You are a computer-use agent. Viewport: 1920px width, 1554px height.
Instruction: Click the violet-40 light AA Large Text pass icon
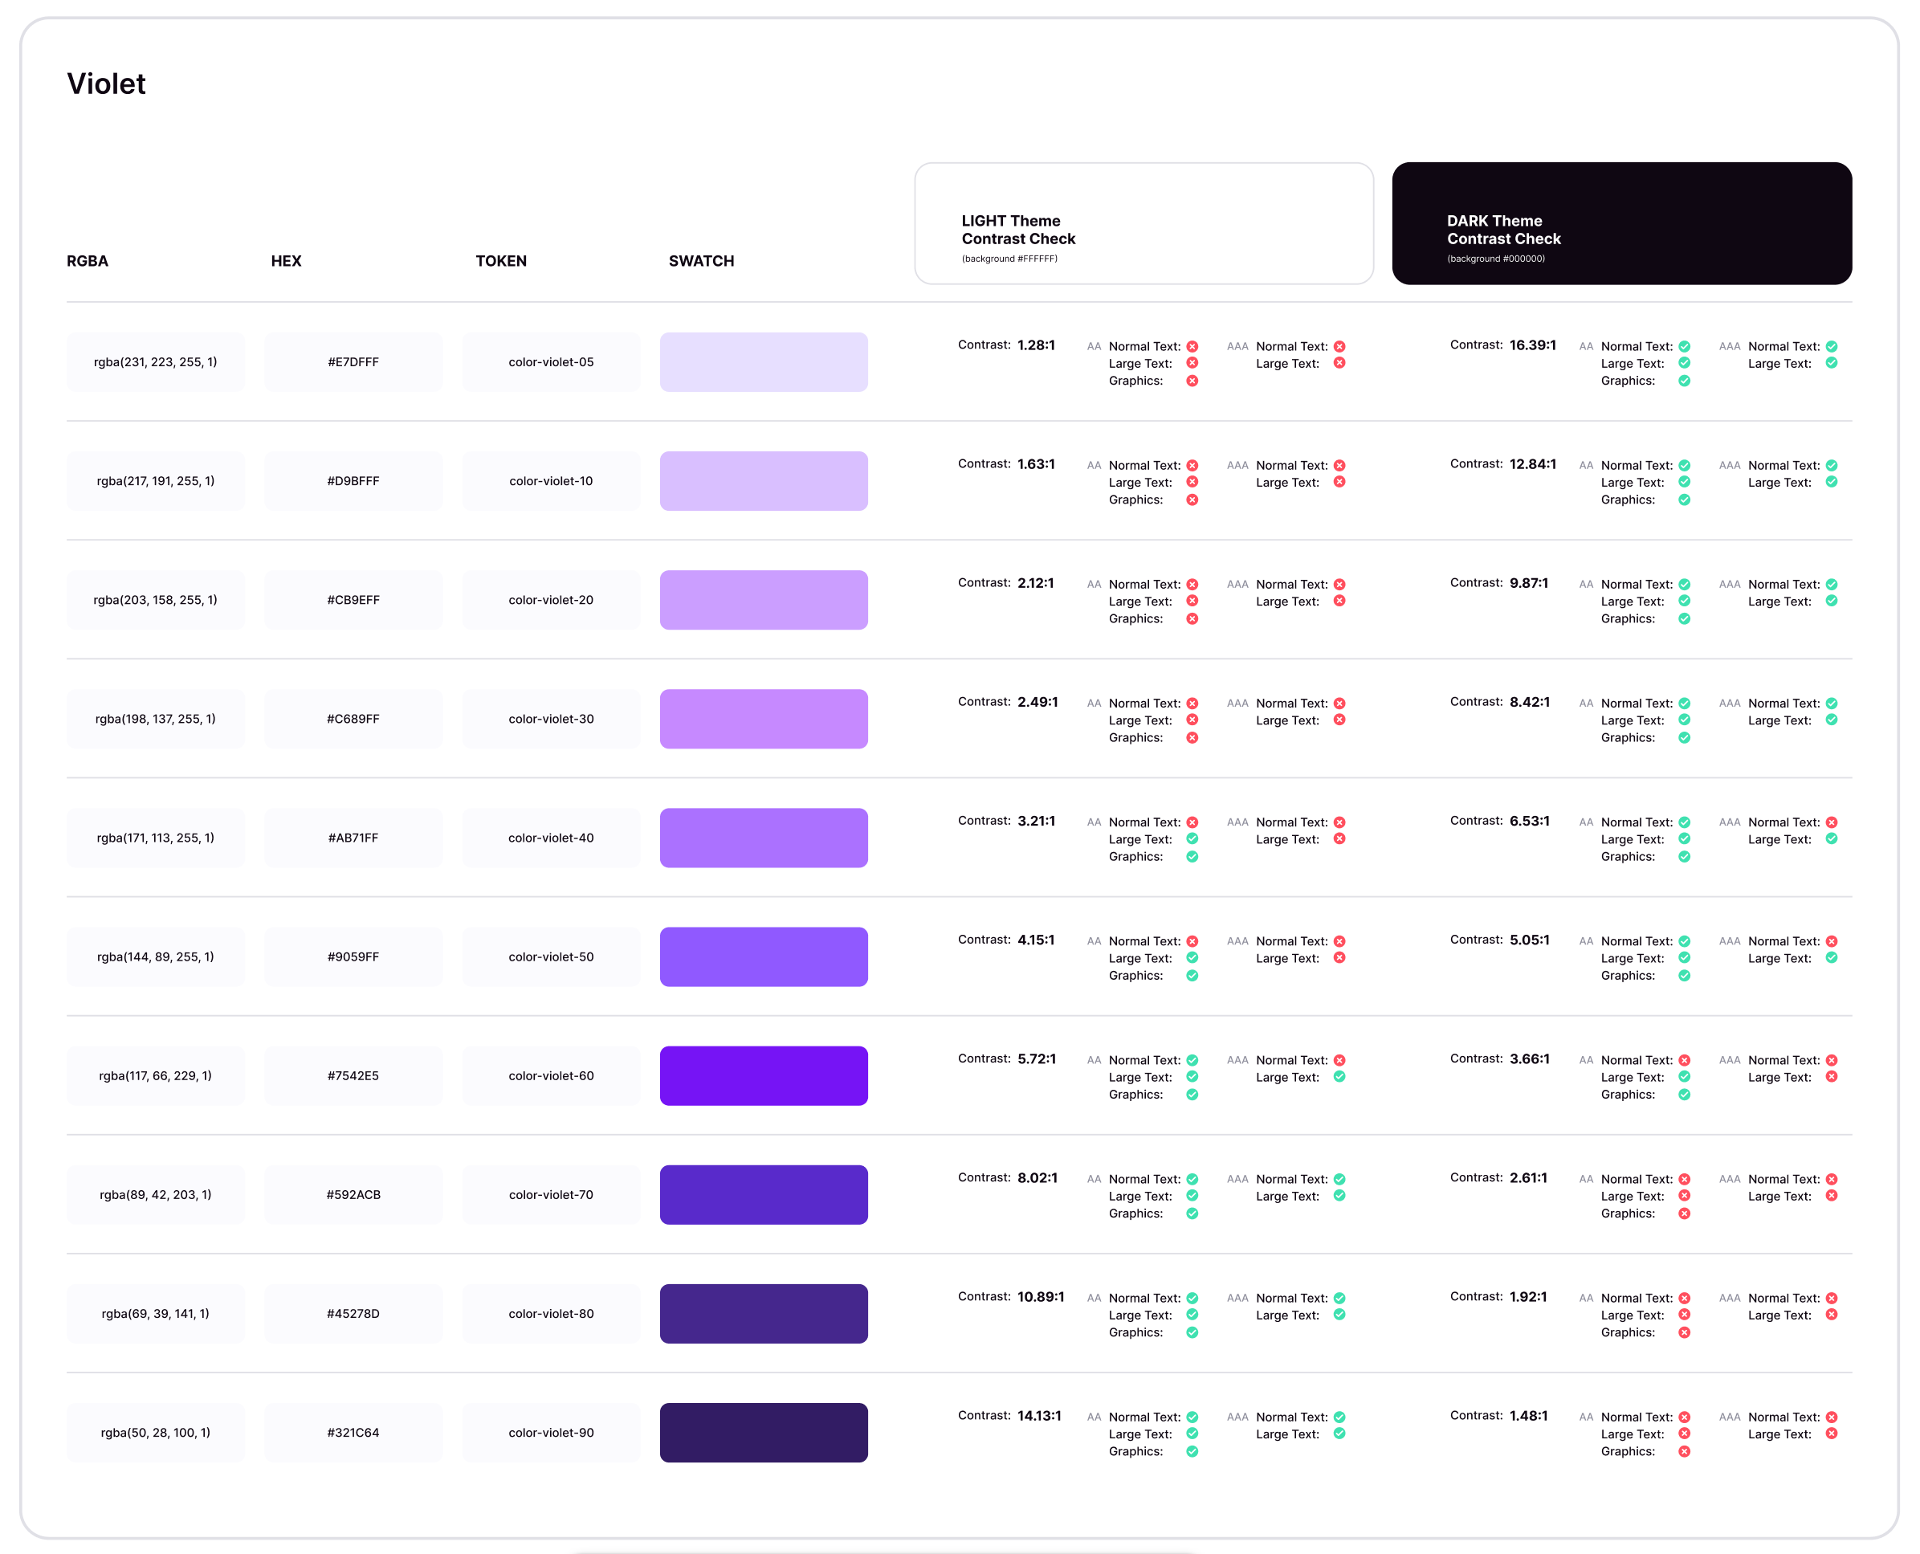pos(1192,838)
